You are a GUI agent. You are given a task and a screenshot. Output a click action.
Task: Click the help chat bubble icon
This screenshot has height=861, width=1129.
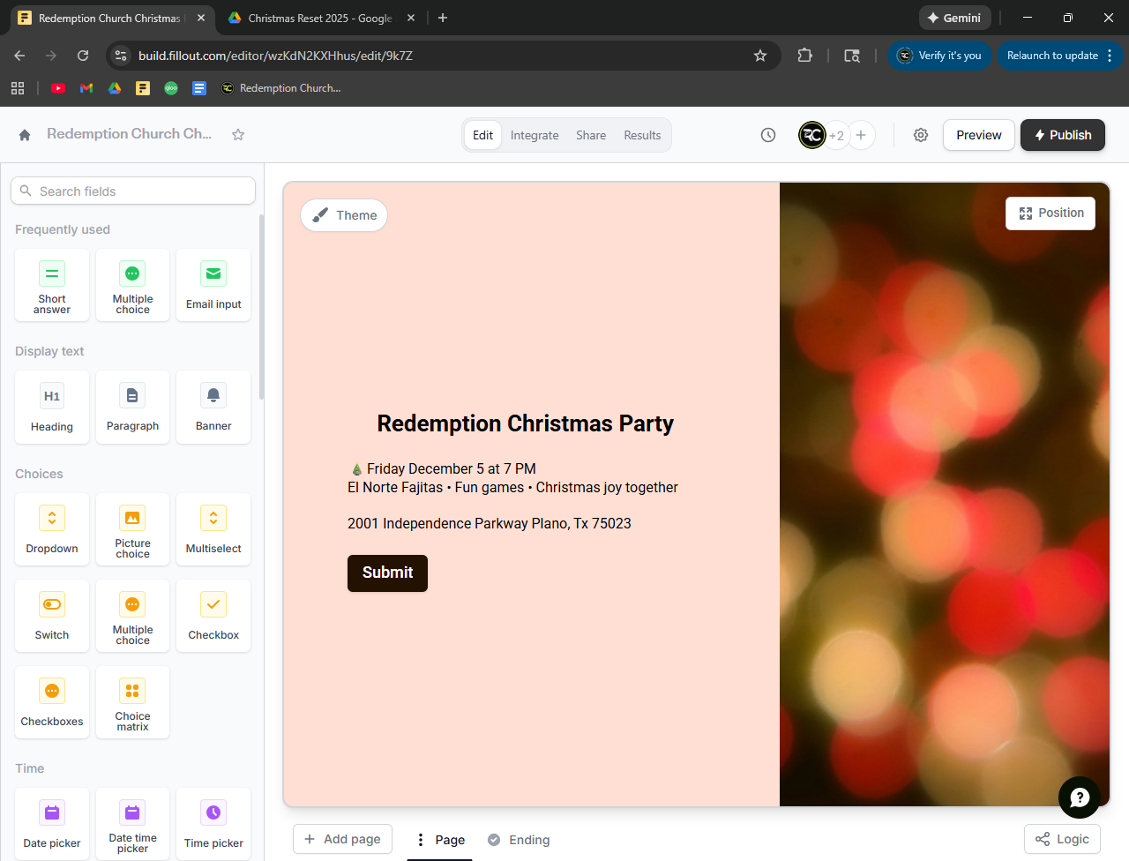pos(1079,797)
